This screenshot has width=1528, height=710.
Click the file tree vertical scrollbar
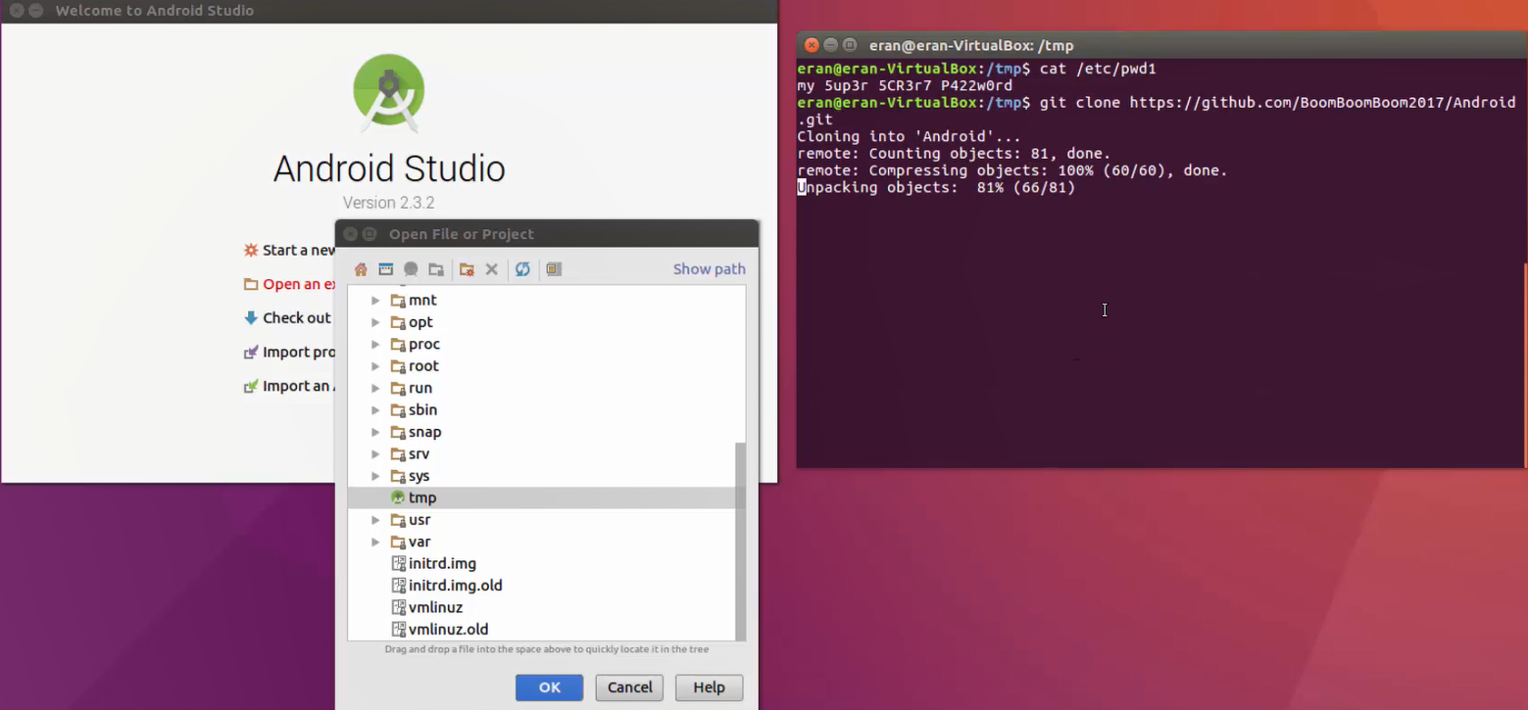click(741, 540)
